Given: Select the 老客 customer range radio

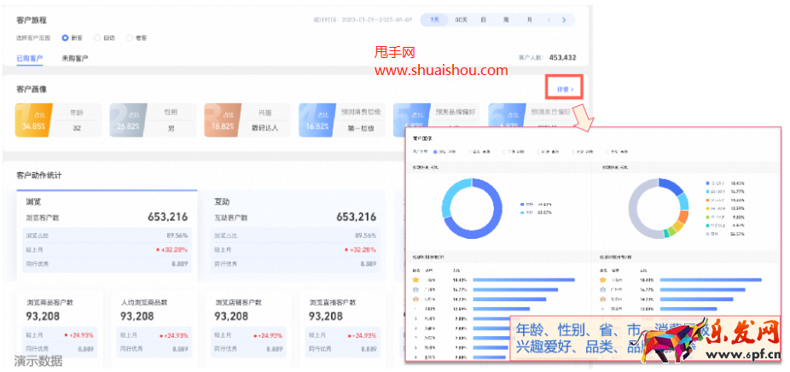Looking at the screenshot, I should click(x=129, y=38).
